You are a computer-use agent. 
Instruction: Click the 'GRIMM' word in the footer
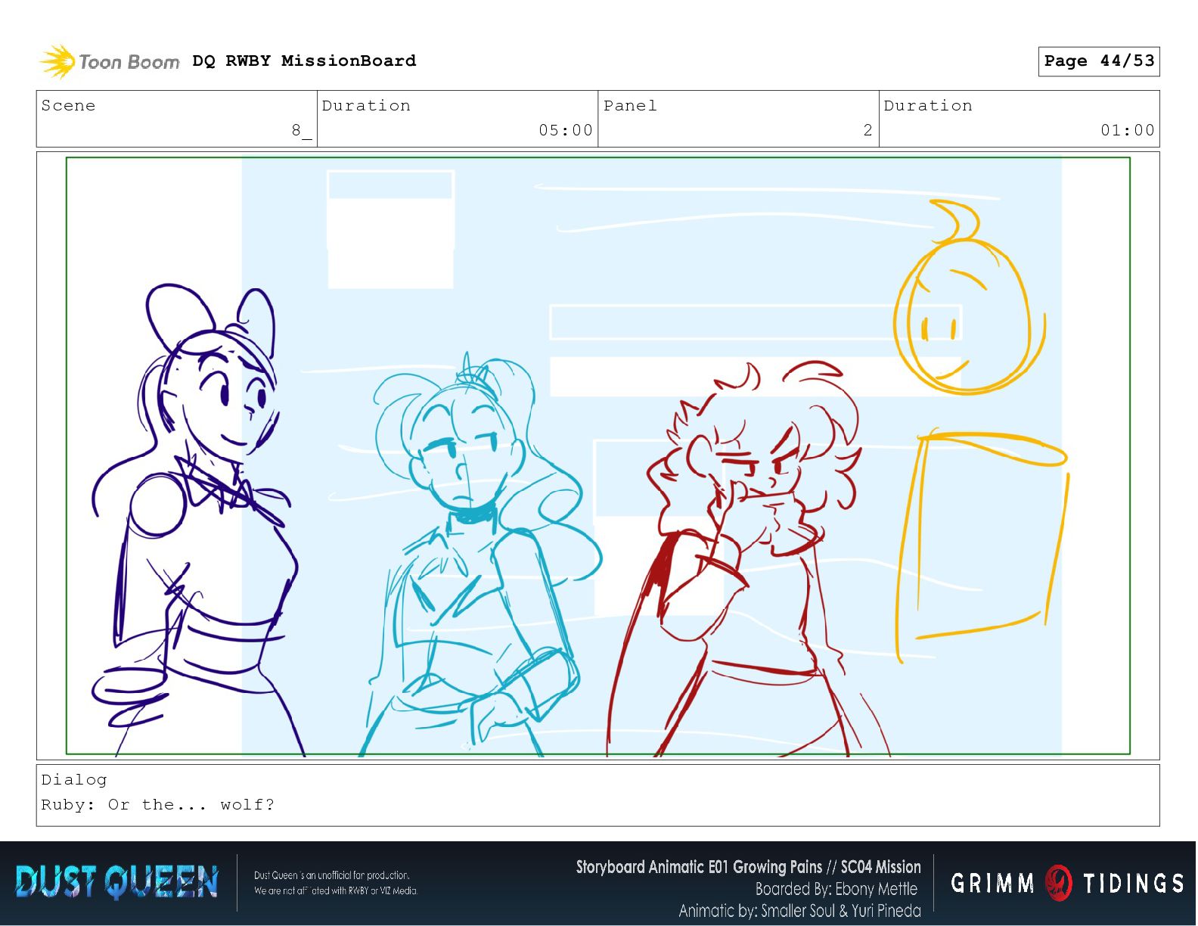[992, 883]
